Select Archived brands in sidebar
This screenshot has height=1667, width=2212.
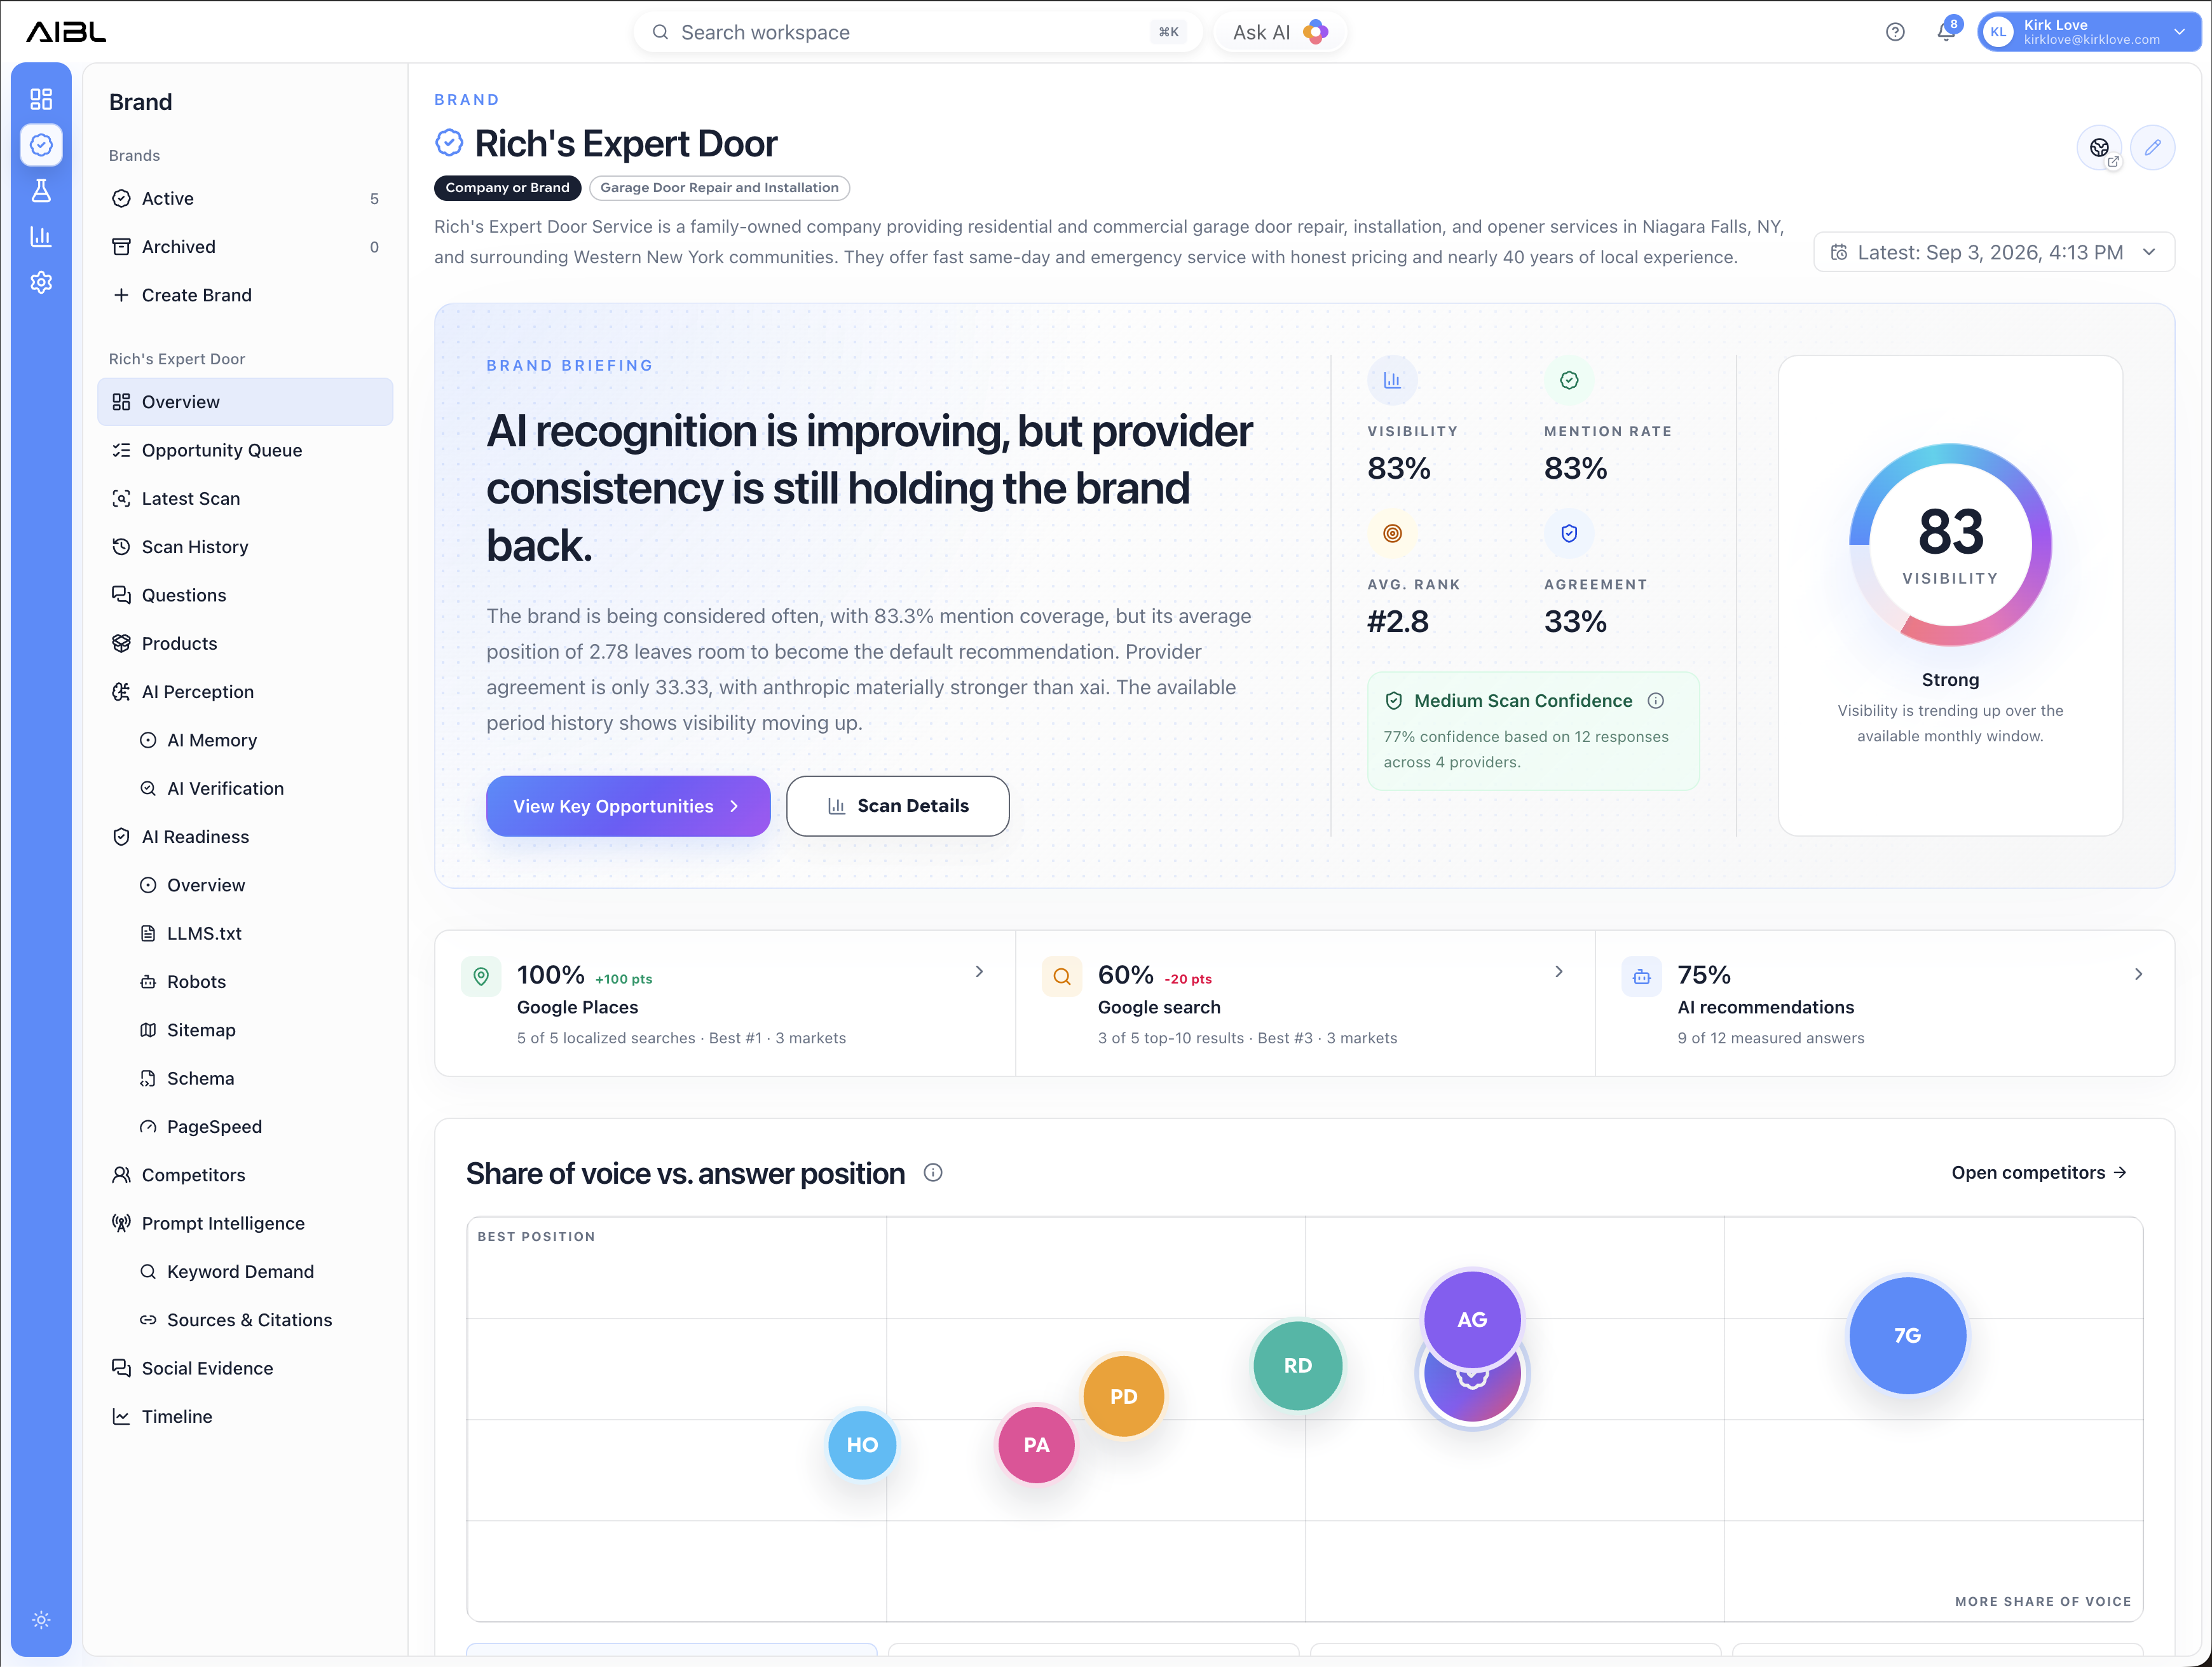tap(245, 247)
